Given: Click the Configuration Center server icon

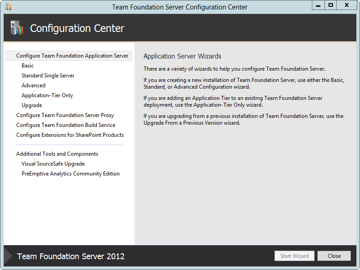Looking at the screenshot, I should pos(17,28).
